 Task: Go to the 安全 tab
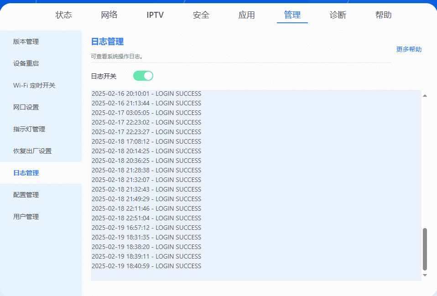(201, 15)
